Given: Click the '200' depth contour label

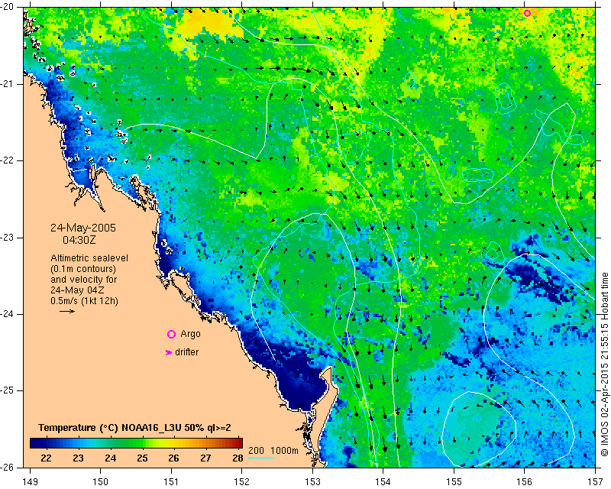Looking at the screenshot, I should click(256, 450).
